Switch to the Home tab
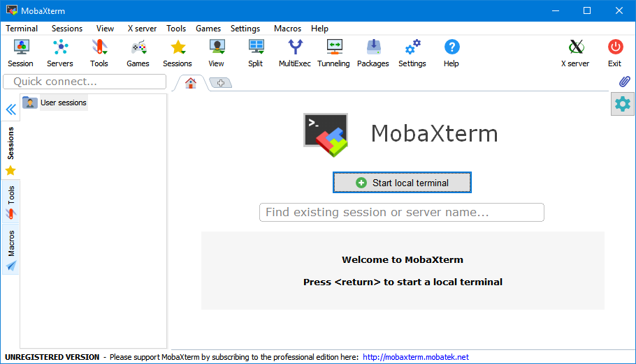 click(x=191, y=83)
